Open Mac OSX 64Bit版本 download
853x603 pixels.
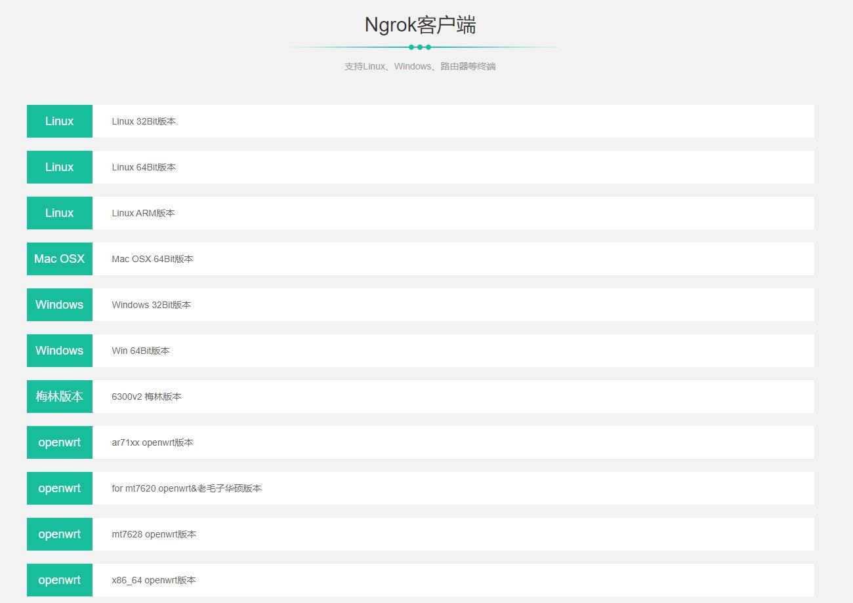[152, 259]
